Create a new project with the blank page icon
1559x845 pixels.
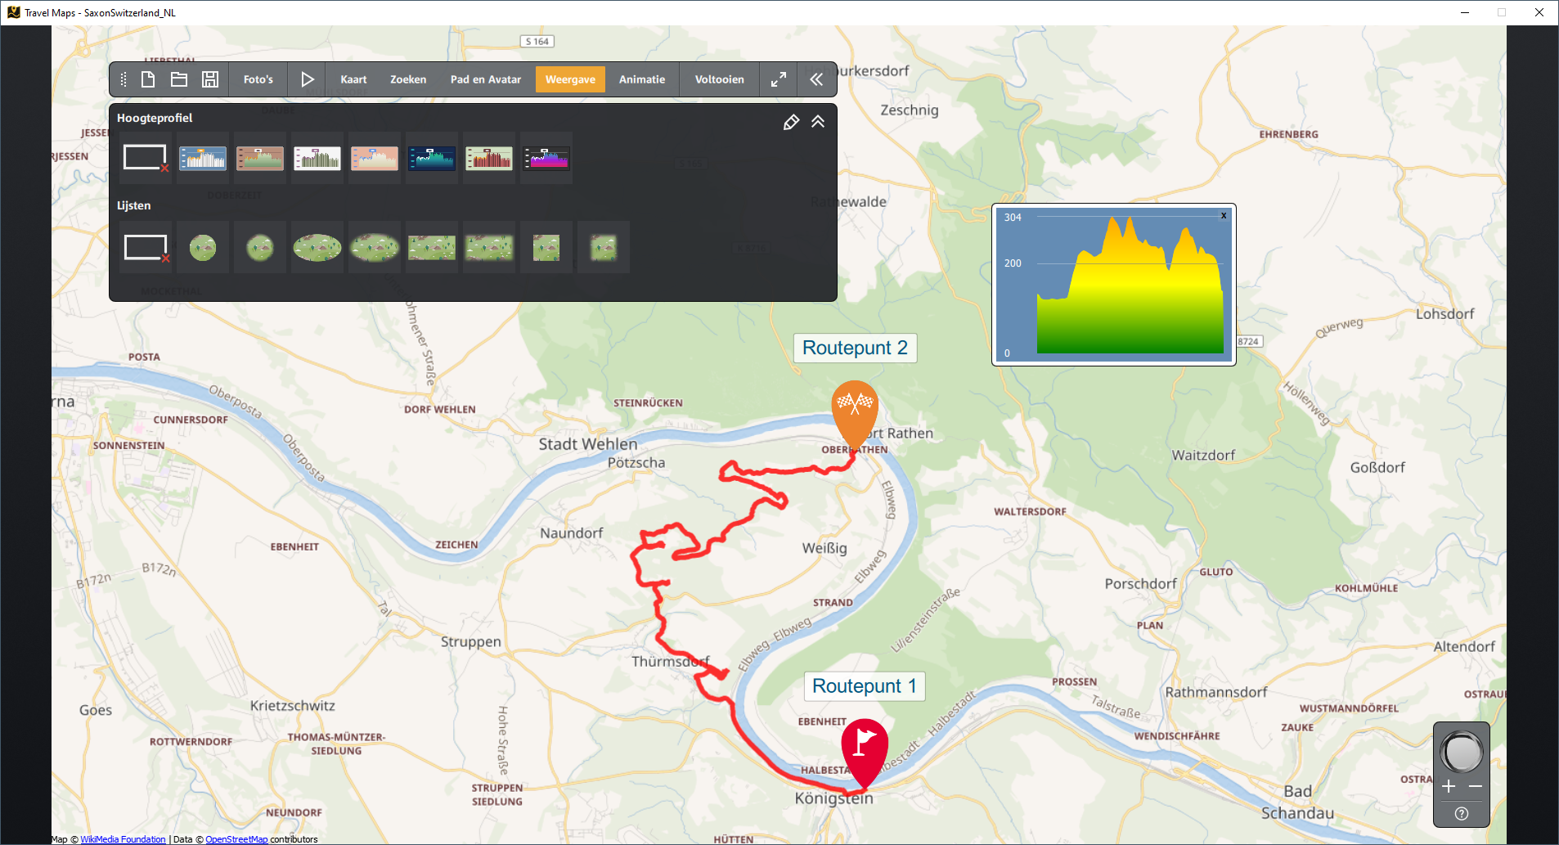coord(148,79)
